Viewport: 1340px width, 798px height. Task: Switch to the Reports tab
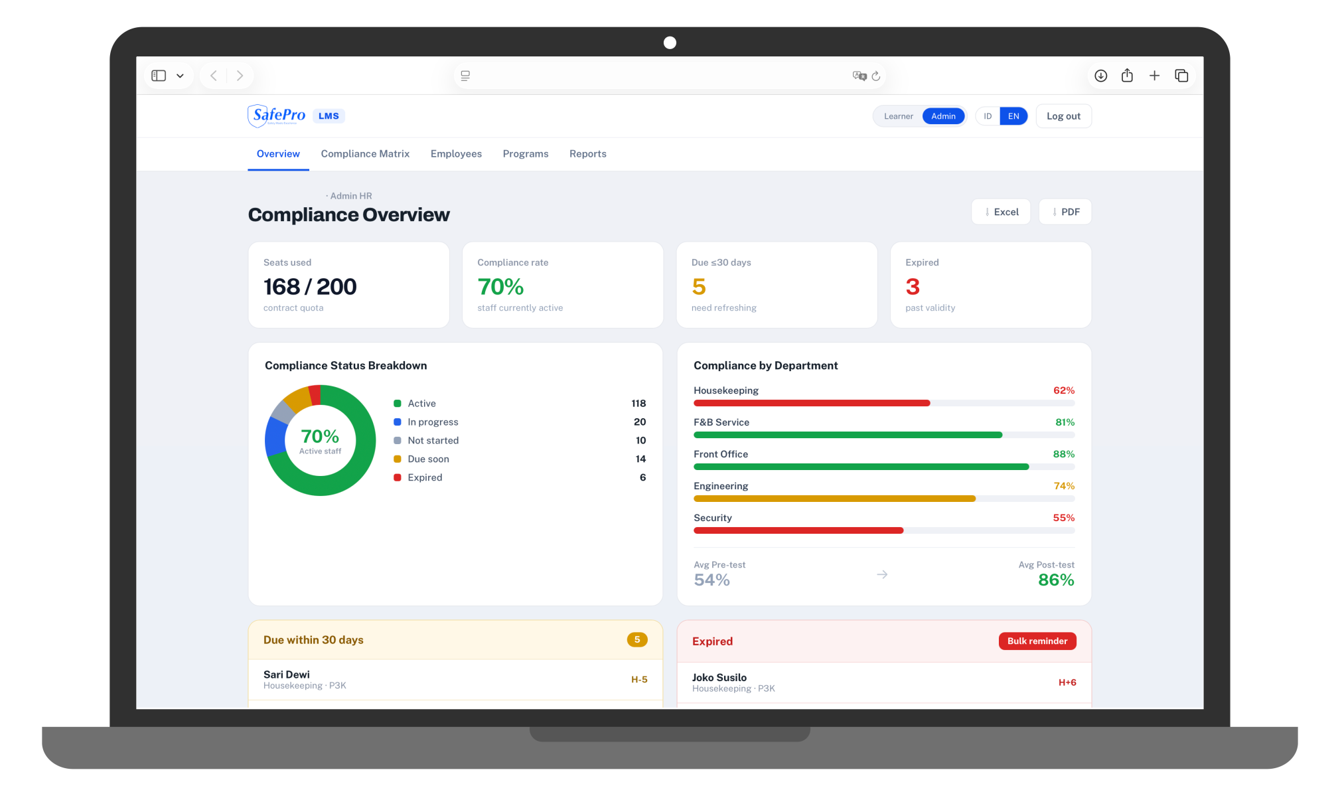pyautogui.click(x=587, y=154)
